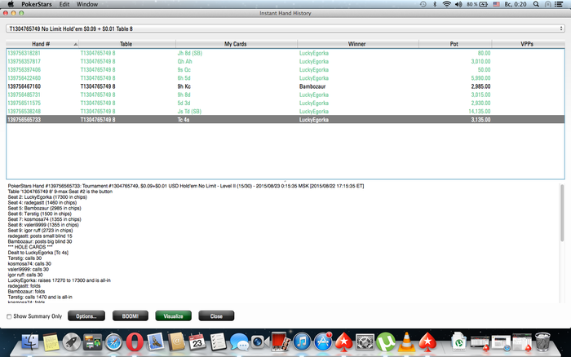
Task: Select hand row 139756467160 won by Bambozaur
Action: pyautogui.click(x=285, y=86)
